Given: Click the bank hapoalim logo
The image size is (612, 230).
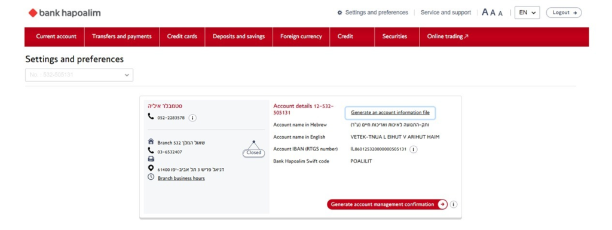Looking at the screenshot, I should pos(65,13).
